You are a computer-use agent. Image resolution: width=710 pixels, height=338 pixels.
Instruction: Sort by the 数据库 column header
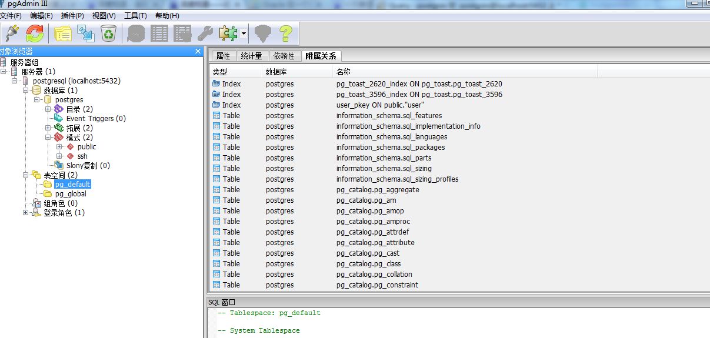pos(297,72)
